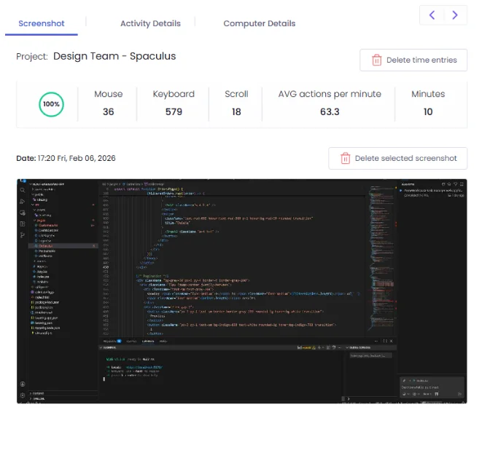The height and width of the screenshot is (458, 482).
Task: Go to next screenshot with right chevron
Action: (x=455, y=15)
